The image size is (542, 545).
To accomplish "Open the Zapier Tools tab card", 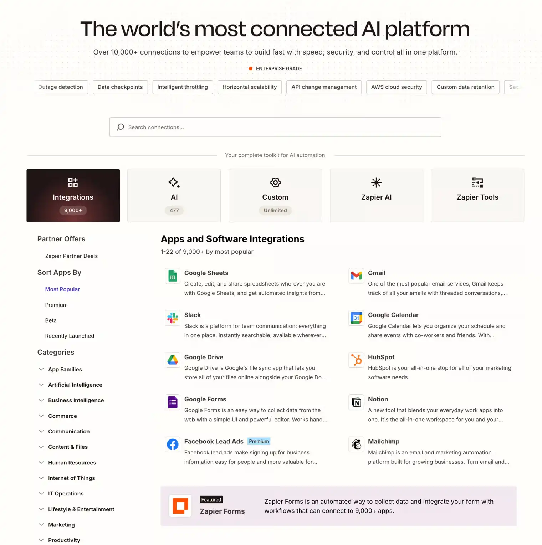I will pos(477,196).
